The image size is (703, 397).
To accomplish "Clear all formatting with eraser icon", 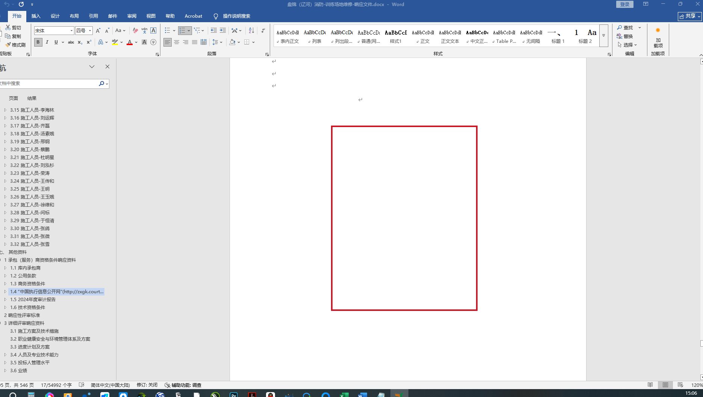I will point(135,30).
